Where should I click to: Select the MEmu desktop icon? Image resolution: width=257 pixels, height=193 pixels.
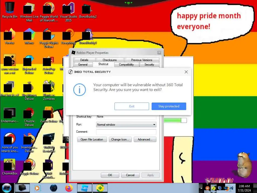click(x=29, y=36)
